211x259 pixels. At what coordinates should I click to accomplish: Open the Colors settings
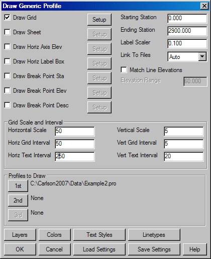pyautogui.click(x=55, y=235)
